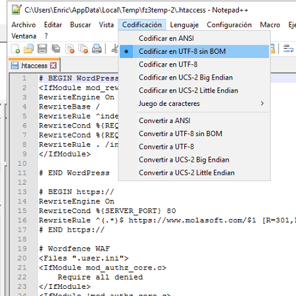296x296 pixels.
Task: Click Convertir a UCS-2 Big Endian
Action: [194, 160]
